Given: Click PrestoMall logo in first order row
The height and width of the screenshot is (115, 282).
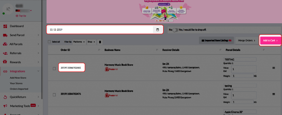Looking at the screenshot, I should [111, 69].
